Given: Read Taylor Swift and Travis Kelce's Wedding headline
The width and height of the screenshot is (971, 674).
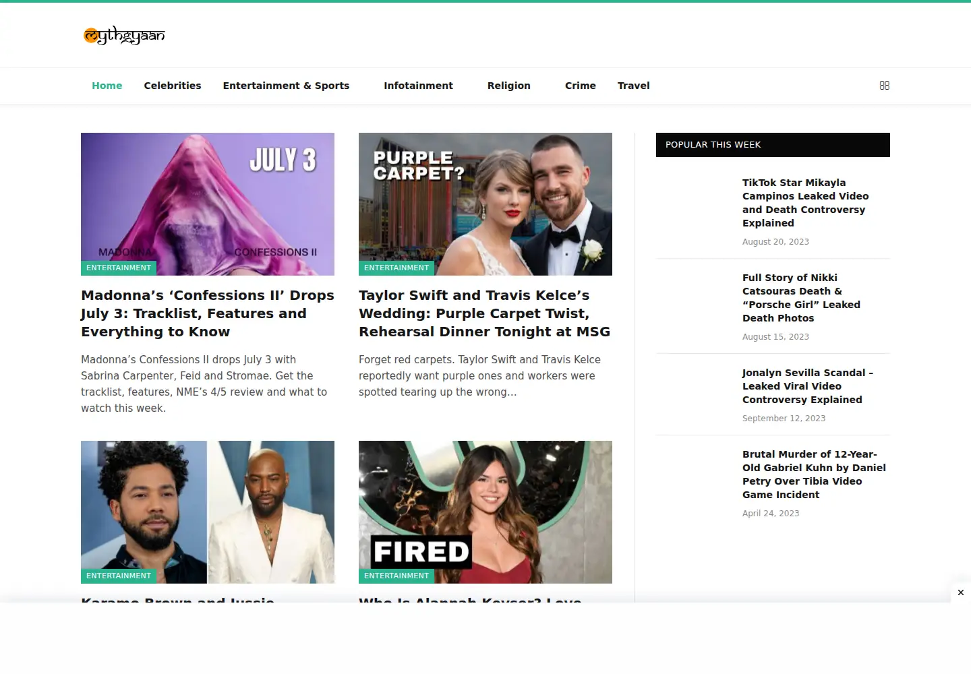Looking at the screenshot, I should point(485,313).
